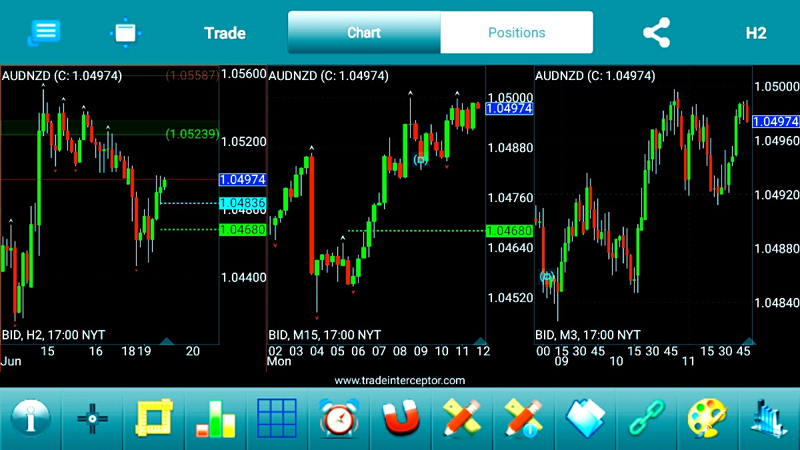Open the info icon in bottom toolbar

point(30,420)
